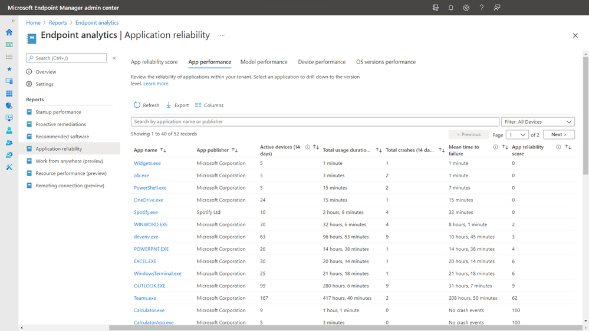Open Resource performance (preview) report
The width and height of the screenshot is (589, 331).
coord(71,173)
